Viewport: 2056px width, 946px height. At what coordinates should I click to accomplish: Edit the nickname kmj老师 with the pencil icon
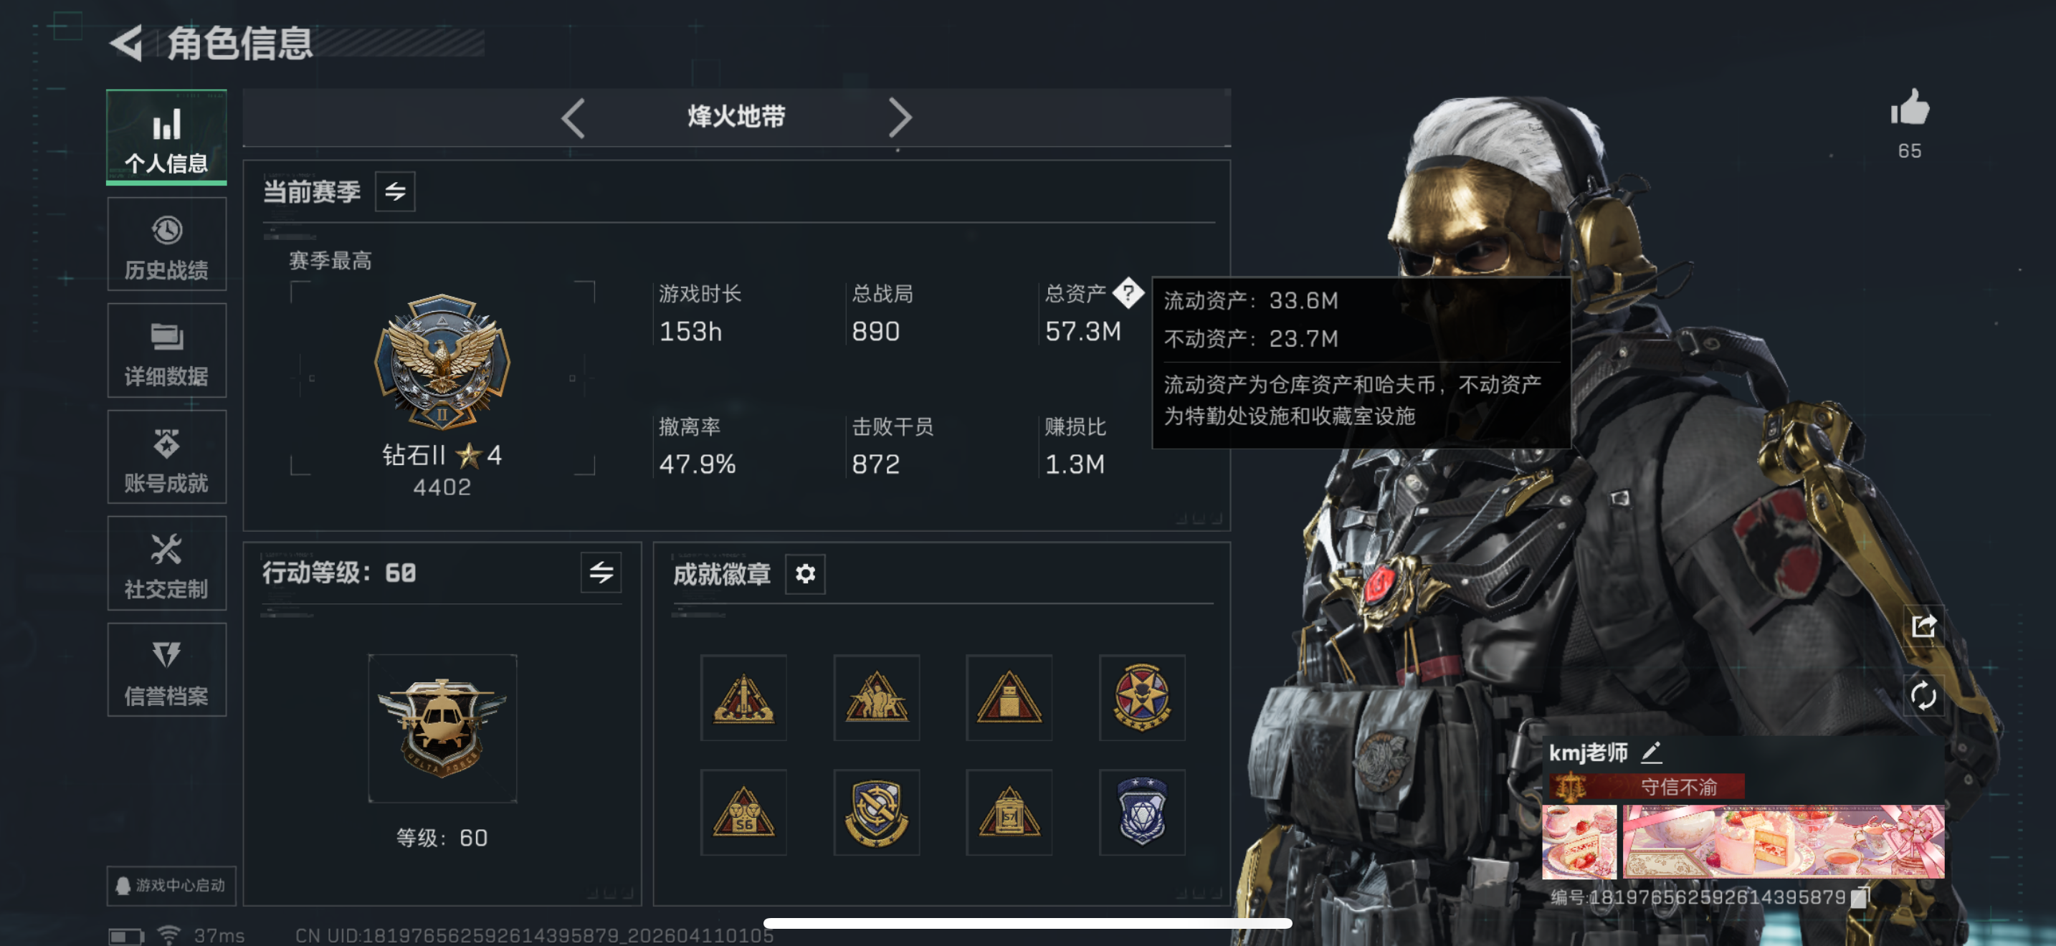(1650, 752)
